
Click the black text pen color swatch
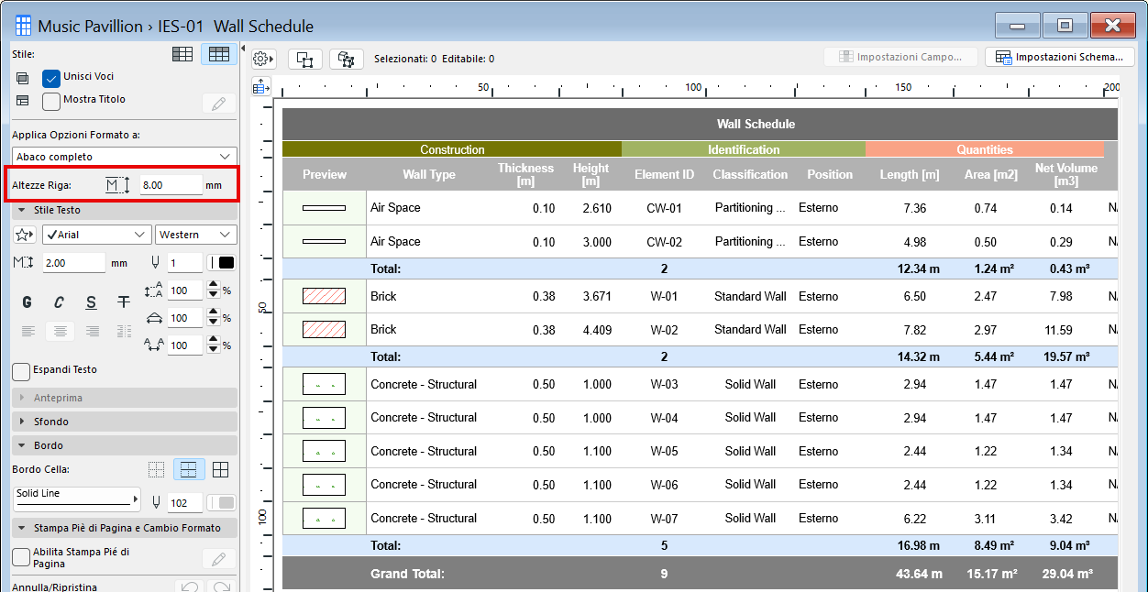pos(221,263)
